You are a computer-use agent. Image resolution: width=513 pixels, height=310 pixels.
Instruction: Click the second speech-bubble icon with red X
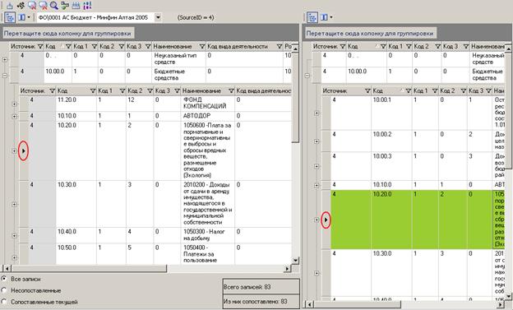click(43, 5)
